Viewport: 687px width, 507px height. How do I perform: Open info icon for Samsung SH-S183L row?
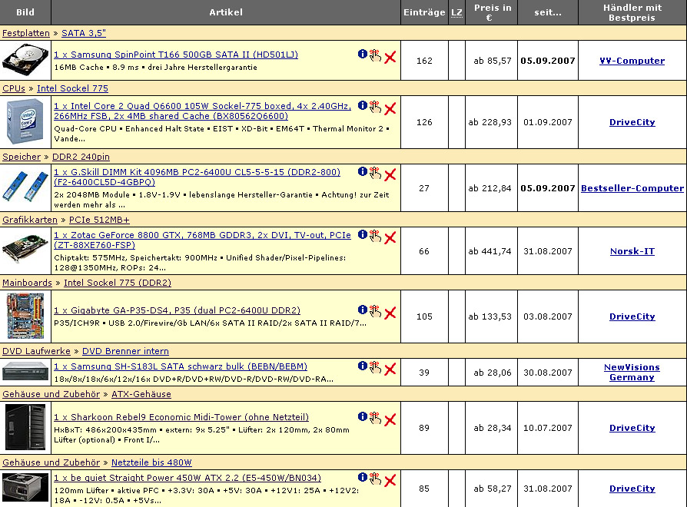pyautogui.click(x=363, y=366)
